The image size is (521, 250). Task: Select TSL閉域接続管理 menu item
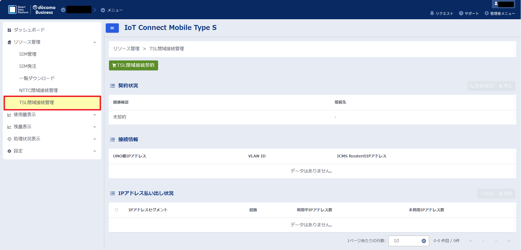(52, 102)
